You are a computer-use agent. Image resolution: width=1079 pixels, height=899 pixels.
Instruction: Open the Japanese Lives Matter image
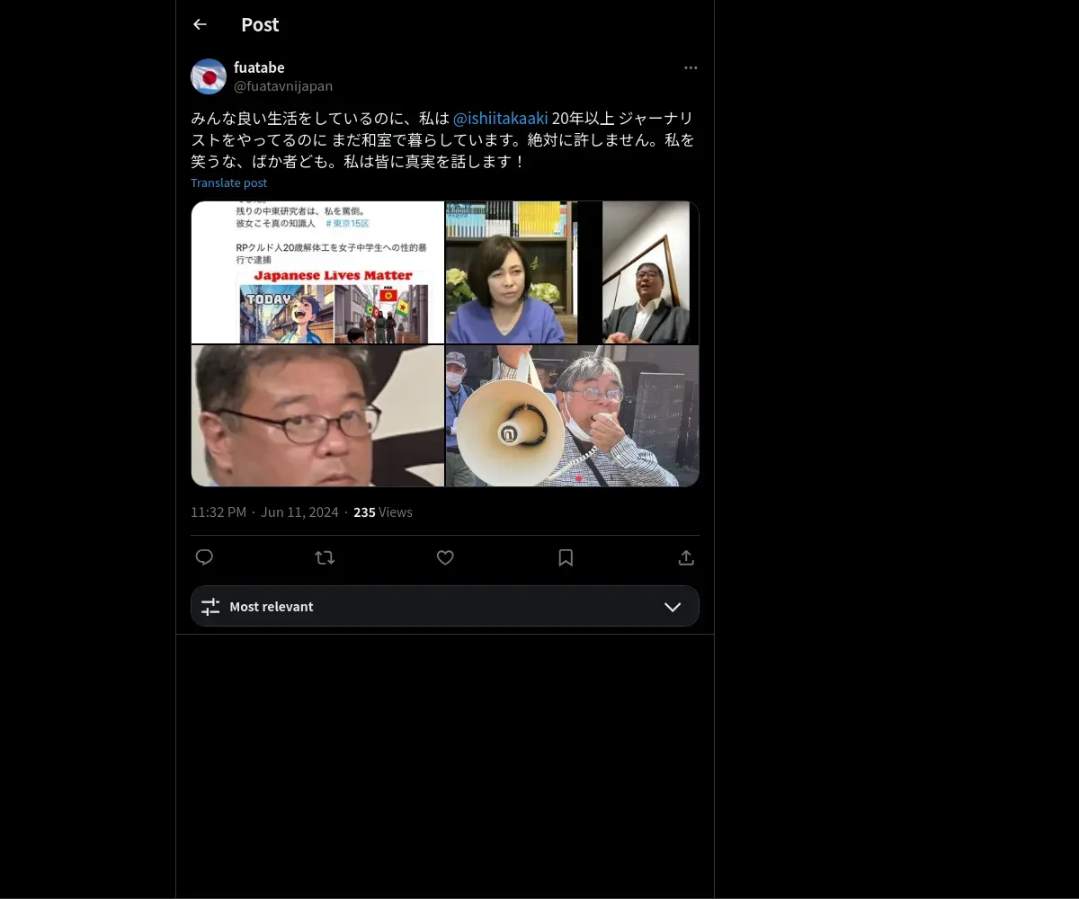coord(317,272)
